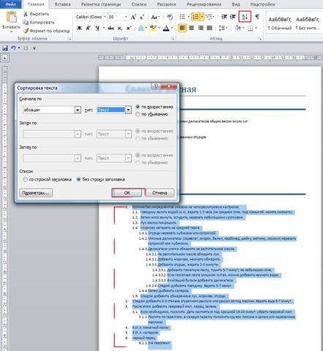Click the Increase Indent icon
The height and width of the screenshot is (351, 323).
click(233, 17)
